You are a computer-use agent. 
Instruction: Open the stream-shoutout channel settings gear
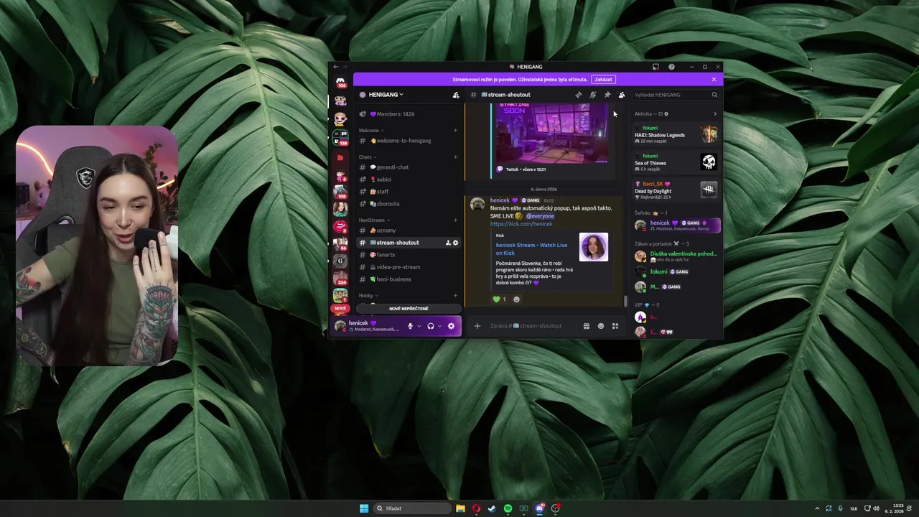tap(455, 243)
